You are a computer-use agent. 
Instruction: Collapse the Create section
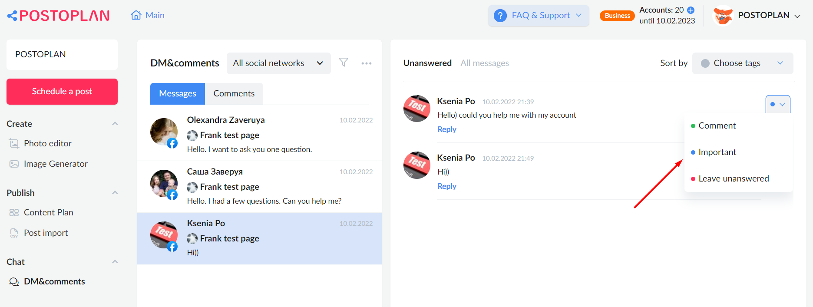[x=115, y=124]
